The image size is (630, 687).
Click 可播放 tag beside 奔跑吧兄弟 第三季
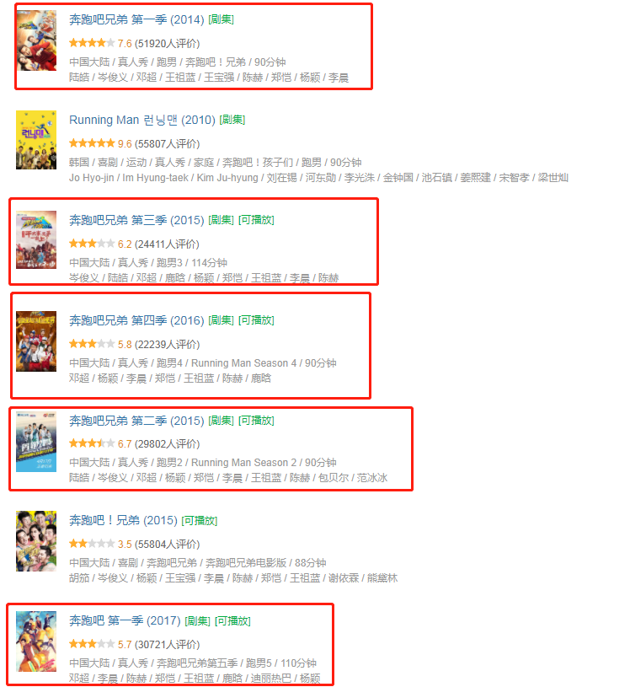pyautogui.click(x=256, y=220)
